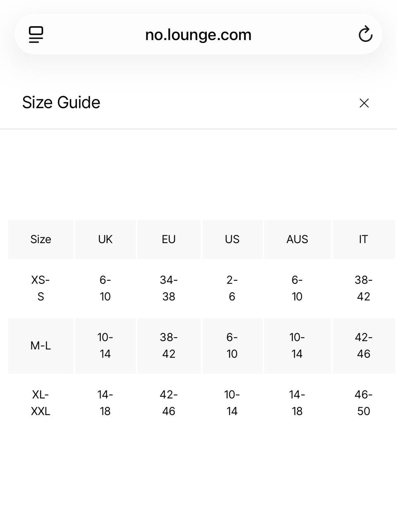
Task: Click the Size Guide heading
Action: [x=61, y=103]
